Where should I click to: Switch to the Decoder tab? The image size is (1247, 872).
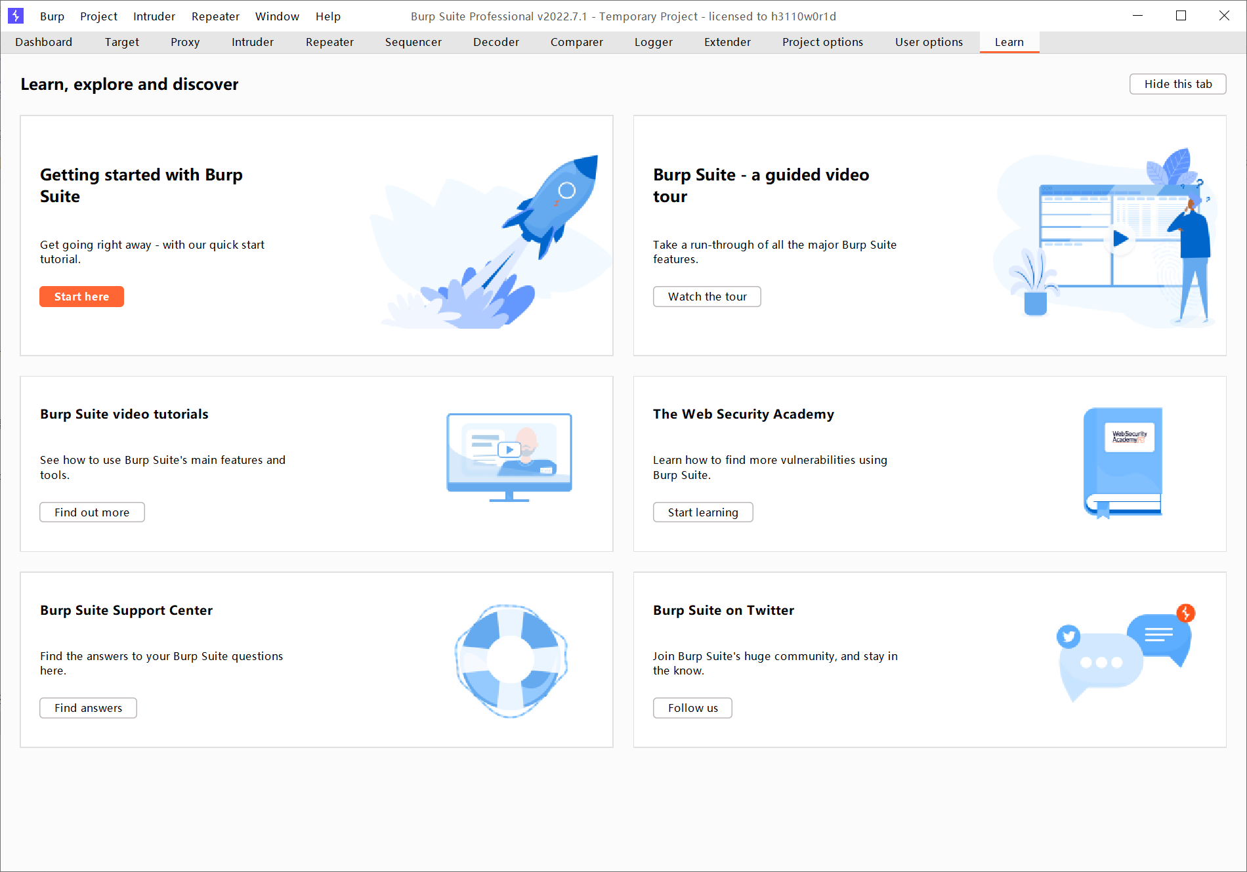coord(496,42)
